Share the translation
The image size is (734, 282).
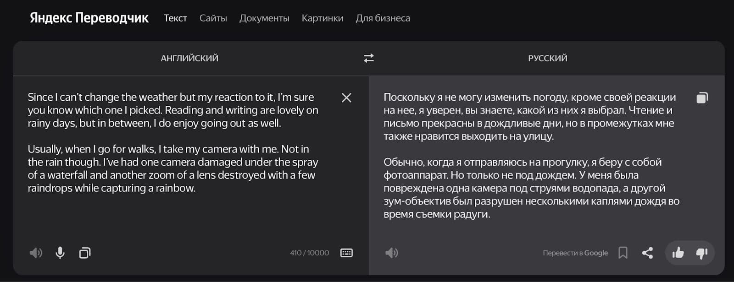coord(647,253)
